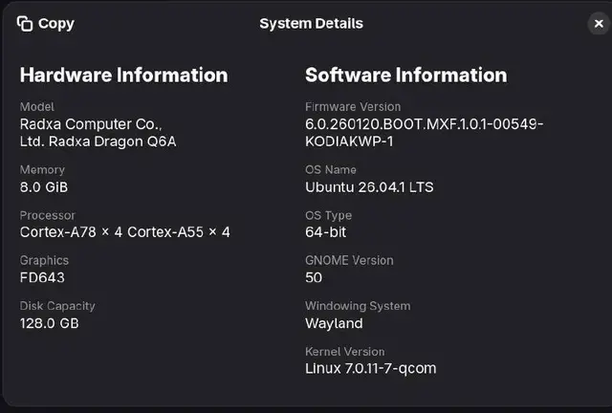The width and height of the screenshot is (612, 413).
Task: Click the FD643 graphics value
Action: [42, 277]
